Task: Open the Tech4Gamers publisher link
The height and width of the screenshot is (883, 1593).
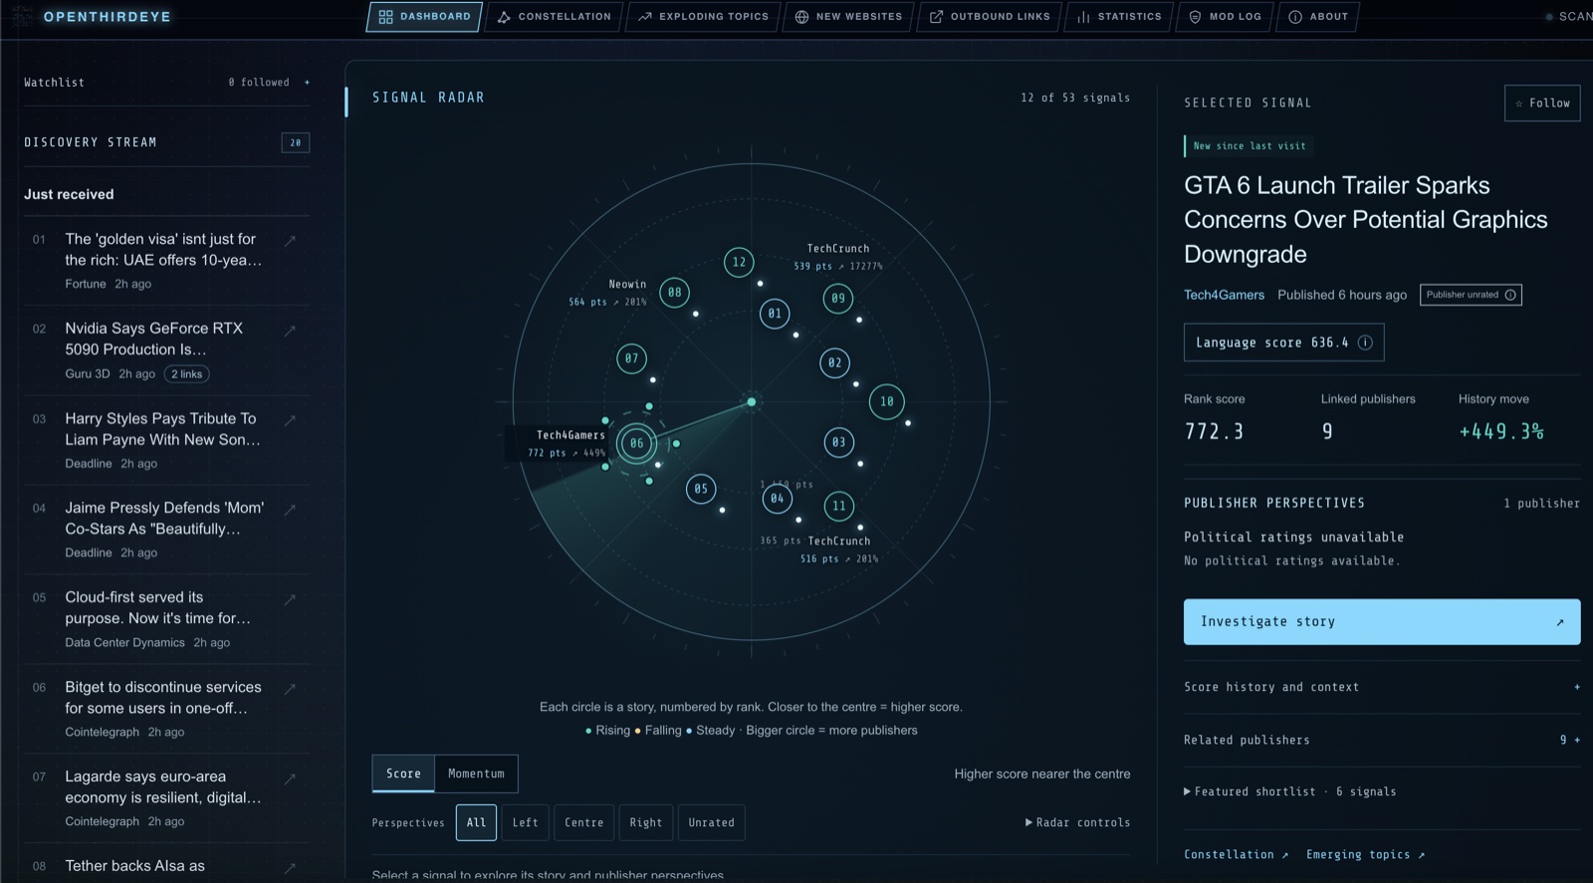Action: [1224, 295]
